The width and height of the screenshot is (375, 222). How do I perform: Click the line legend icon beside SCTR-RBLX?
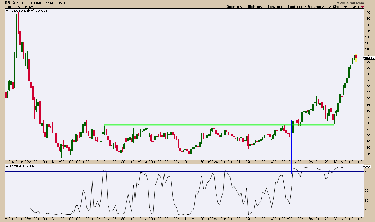7,167
